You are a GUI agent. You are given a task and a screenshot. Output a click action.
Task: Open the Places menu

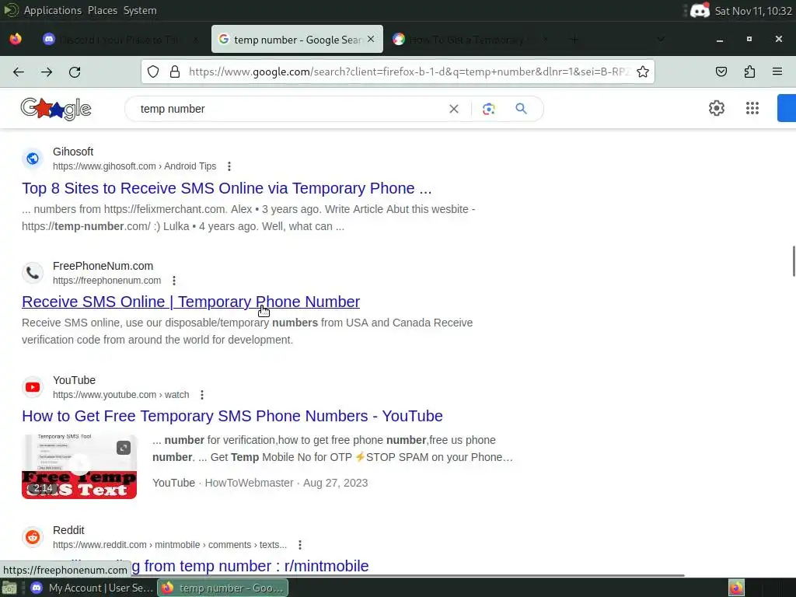click(103, 10)
